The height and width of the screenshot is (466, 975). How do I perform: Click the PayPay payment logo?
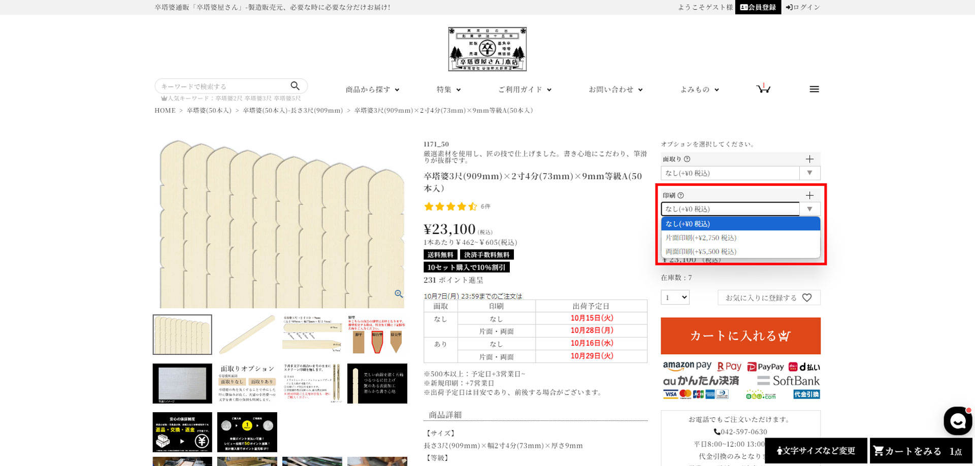point(765,367)
